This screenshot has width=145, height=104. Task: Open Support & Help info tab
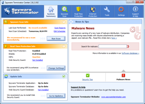[x=135, y=11]
